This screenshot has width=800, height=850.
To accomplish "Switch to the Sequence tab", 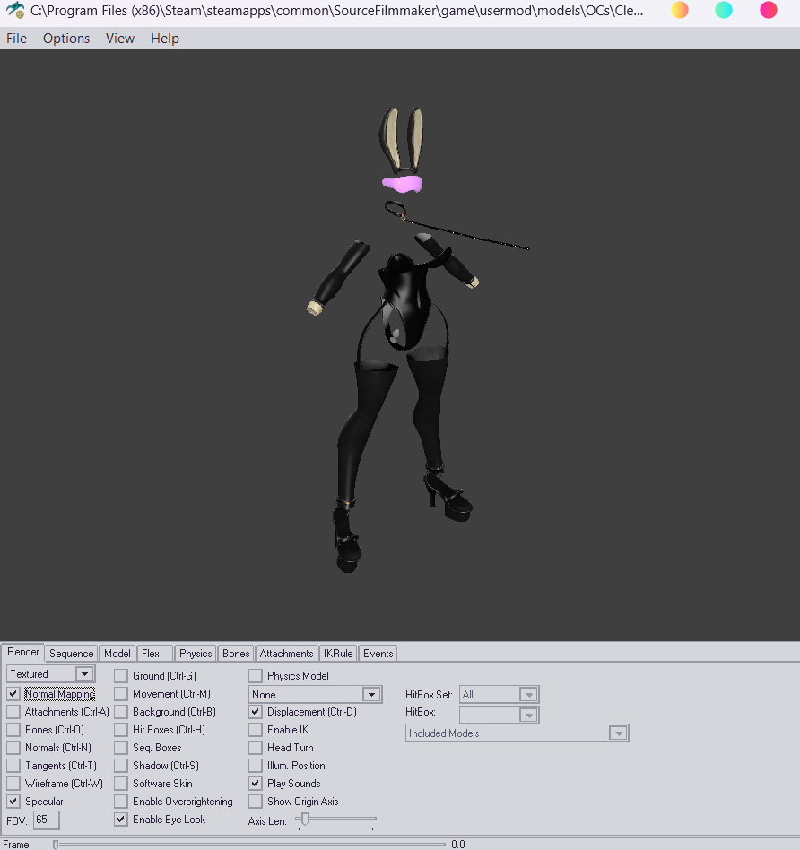I will click(71, 654).
